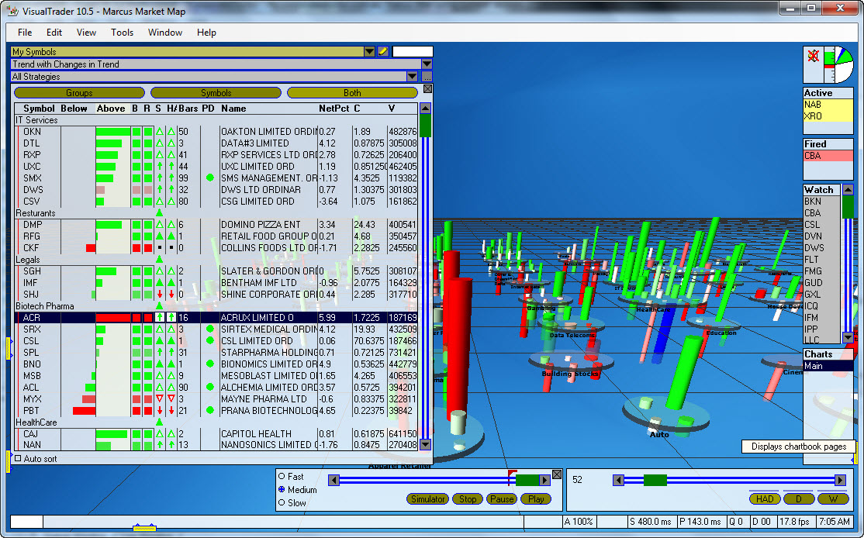Open the Help menu

pos(206,33)
